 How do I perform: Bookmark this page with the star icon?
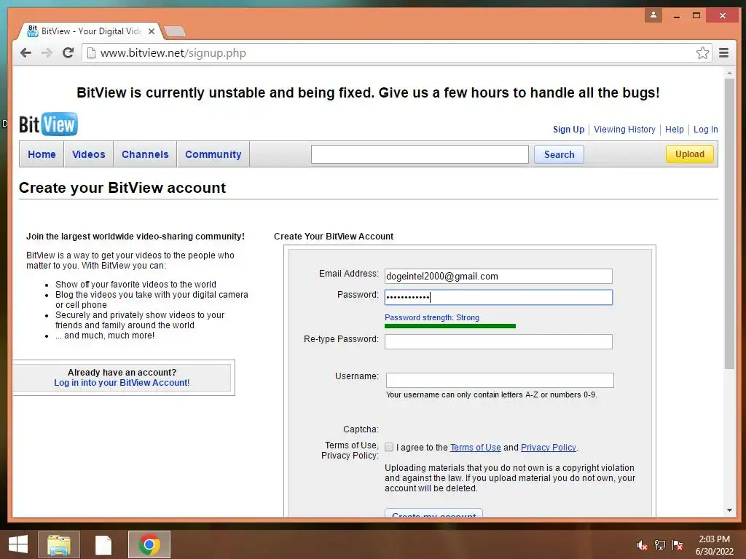click(x=702, y=52)
